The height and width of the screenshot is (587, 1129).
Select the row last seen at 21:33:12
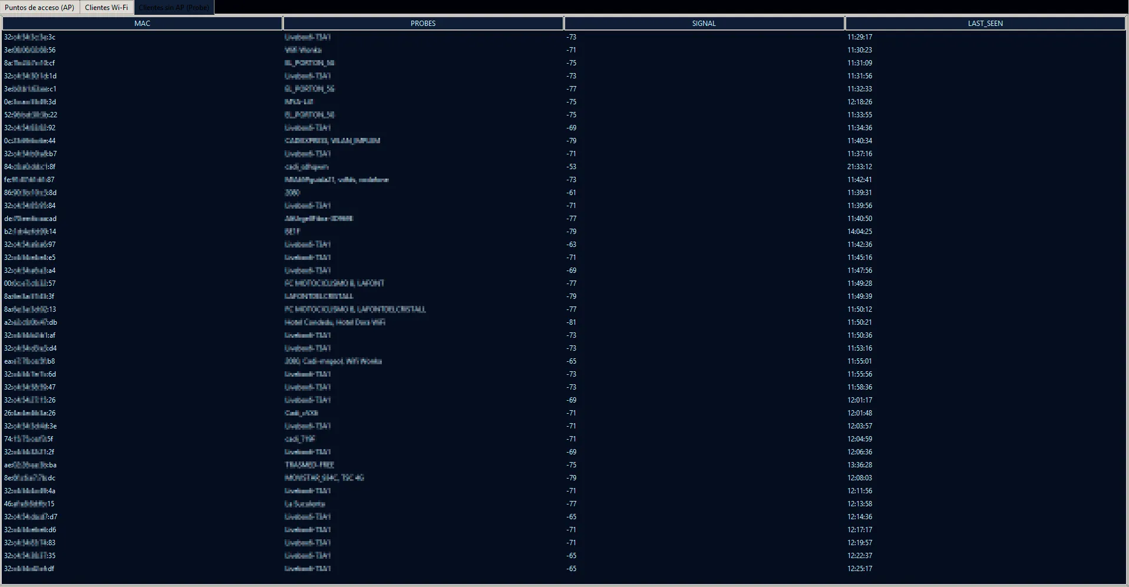[860, 167]
